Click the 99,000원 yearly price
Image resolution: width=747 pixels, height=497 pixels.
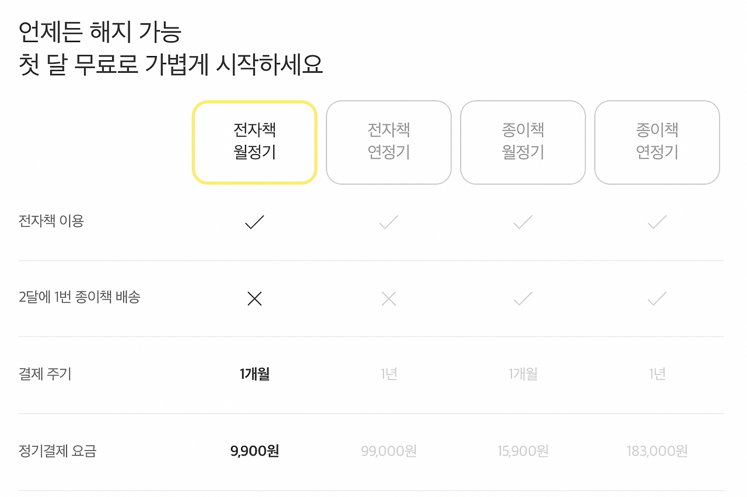[x=389, y=451]
